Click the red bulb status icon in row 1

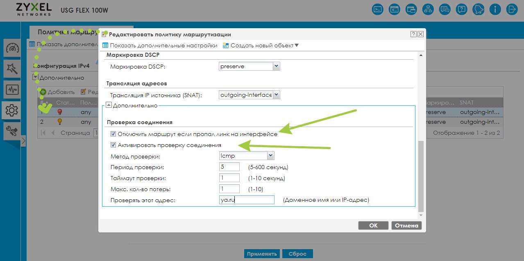pyautogui.click(x=59, y=111)
